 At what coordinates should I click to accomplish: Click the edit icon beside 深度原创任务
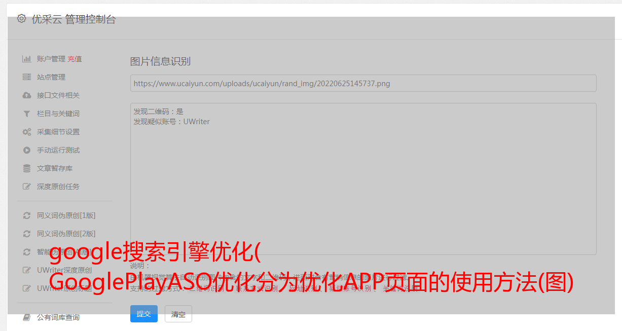(27, 187)
